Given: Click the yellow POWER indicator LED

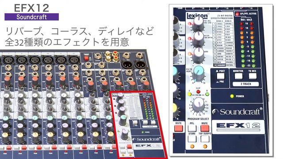Looking at the screenshot, I should pos(232,96).
